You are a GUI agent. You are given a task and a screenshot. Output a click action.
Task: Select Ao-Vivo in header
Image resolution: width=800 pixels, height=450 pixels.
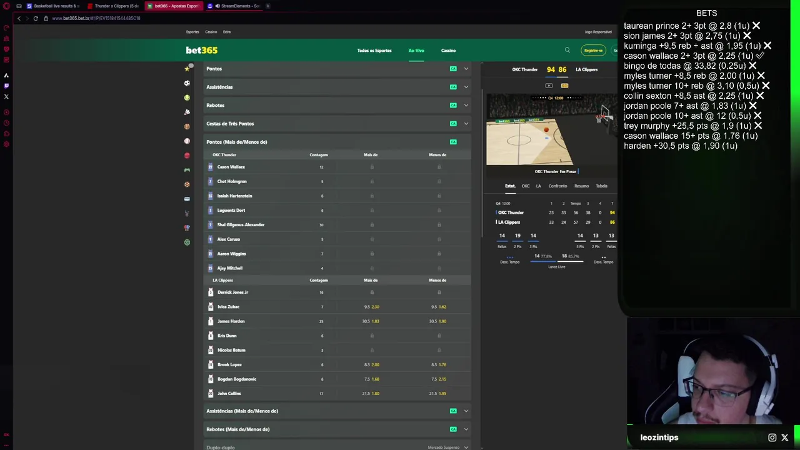[416, 51]
